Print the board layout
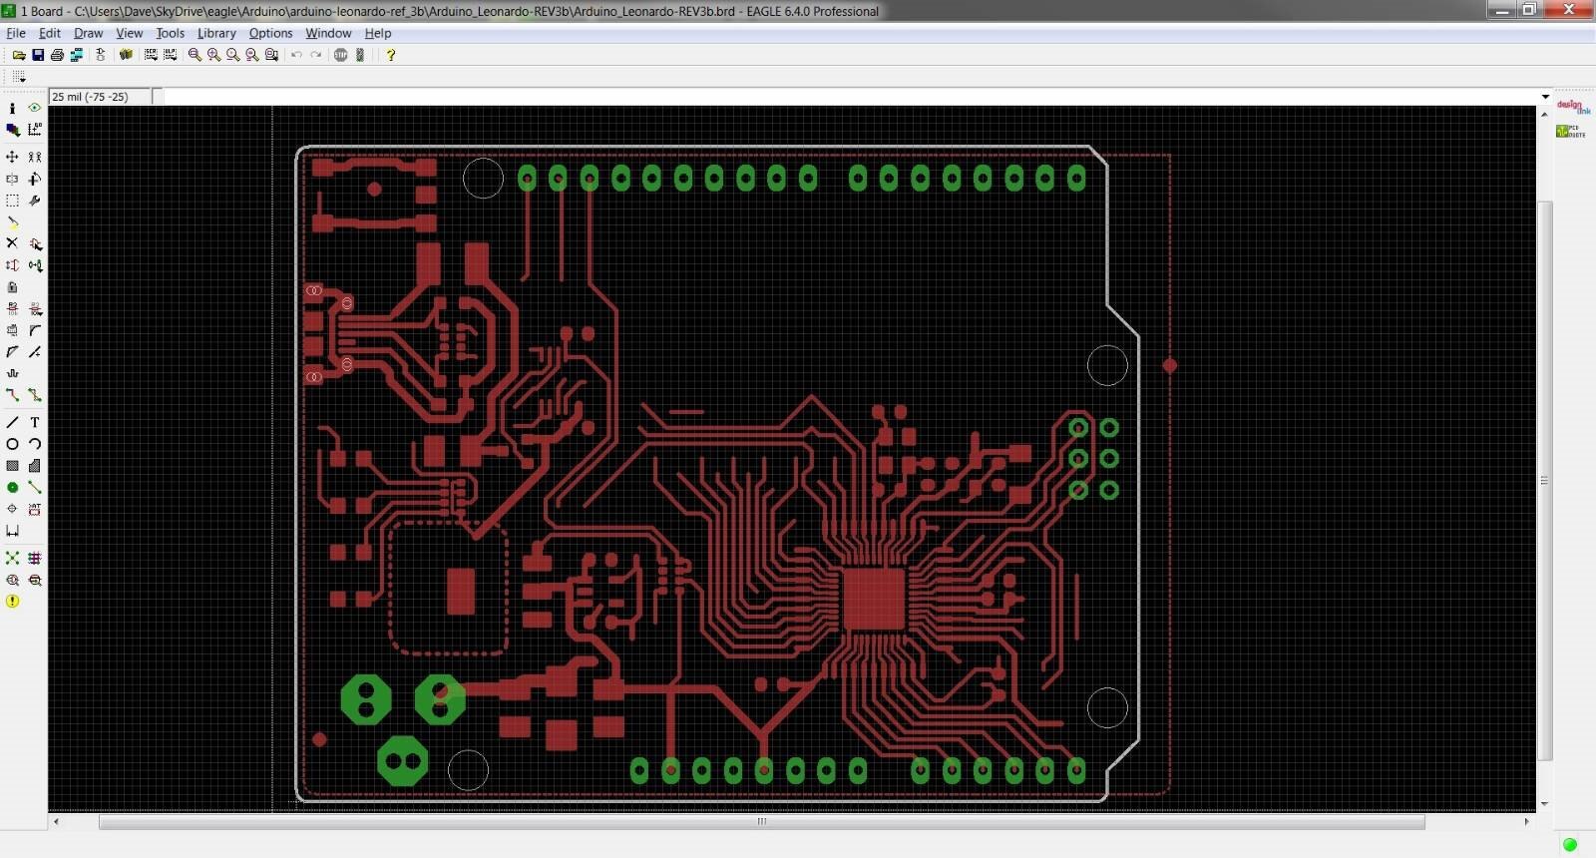Image resolution: width=1596 pixels, height=858 pixels. (57, 55)
